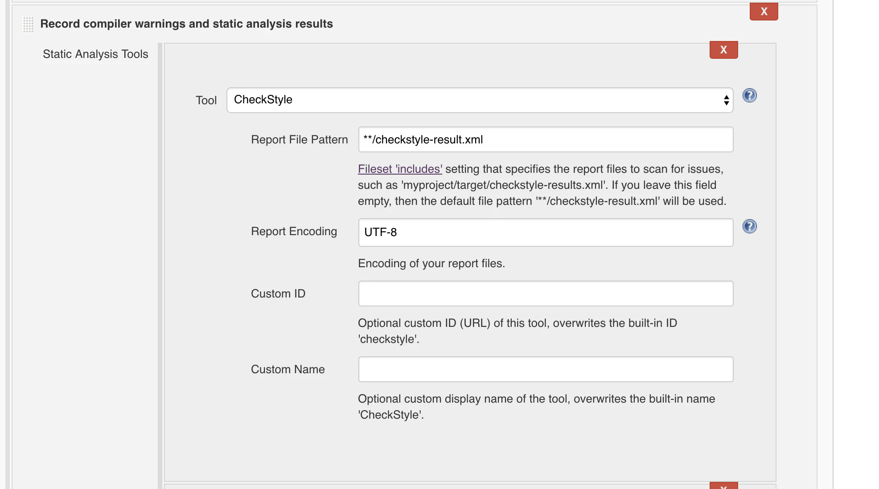Click the 'Encoding of your report files' description
879x489 pixels.
coord(431,263)
